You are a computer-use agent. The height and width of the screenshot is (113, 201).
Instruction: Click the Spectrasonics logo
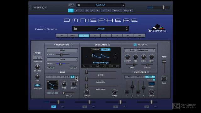(x=157, y=28)
